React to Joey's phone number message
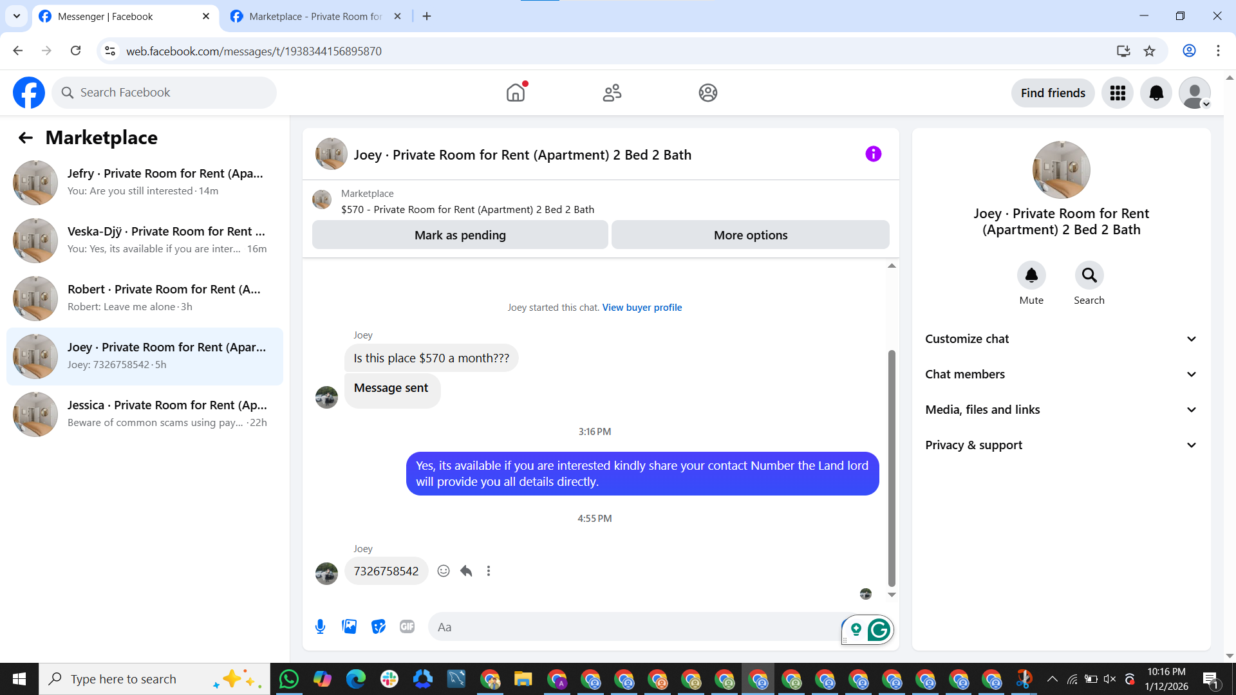Image resolution: width=1236 pixels, height=695 pixels. point(444,571)
